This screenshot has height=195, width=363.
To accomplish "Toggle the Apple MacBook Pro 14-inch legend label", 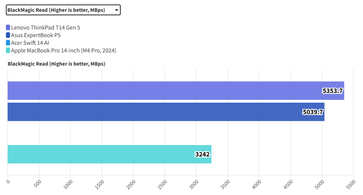I will click(x=63, y=50).
